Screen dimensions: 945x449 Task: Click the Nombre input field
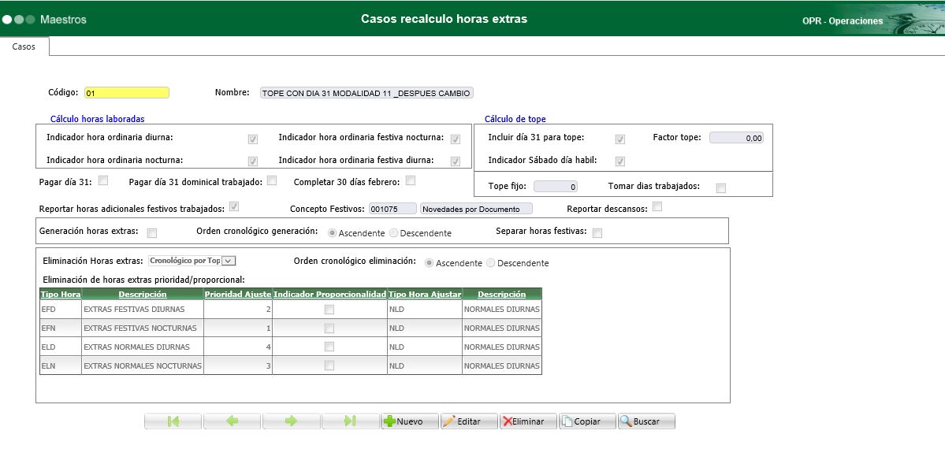point(366,93)
